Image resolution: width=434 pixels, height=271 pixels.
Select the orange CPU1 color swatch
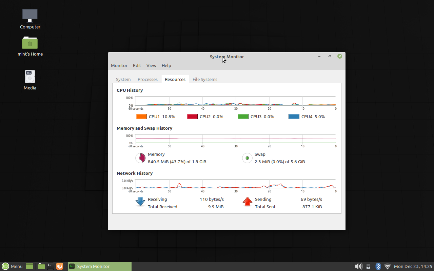141,117
